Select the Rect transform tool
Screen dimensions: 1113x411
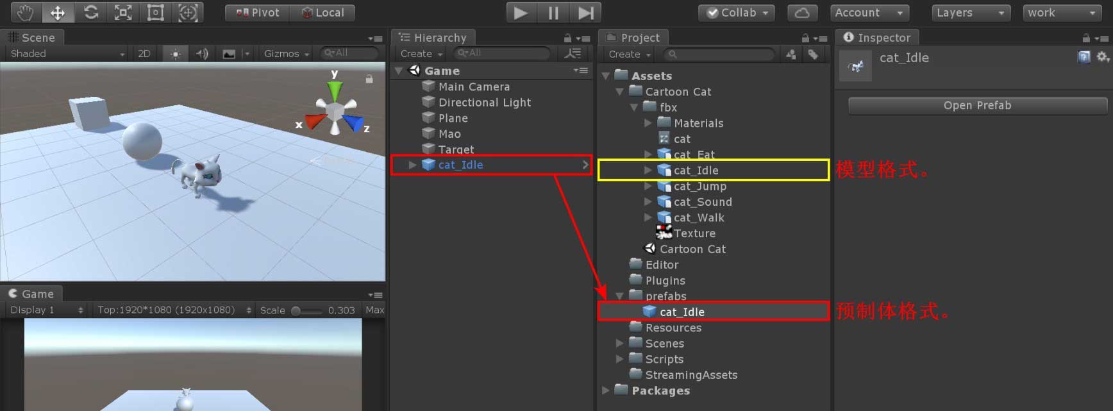(156, 12)
